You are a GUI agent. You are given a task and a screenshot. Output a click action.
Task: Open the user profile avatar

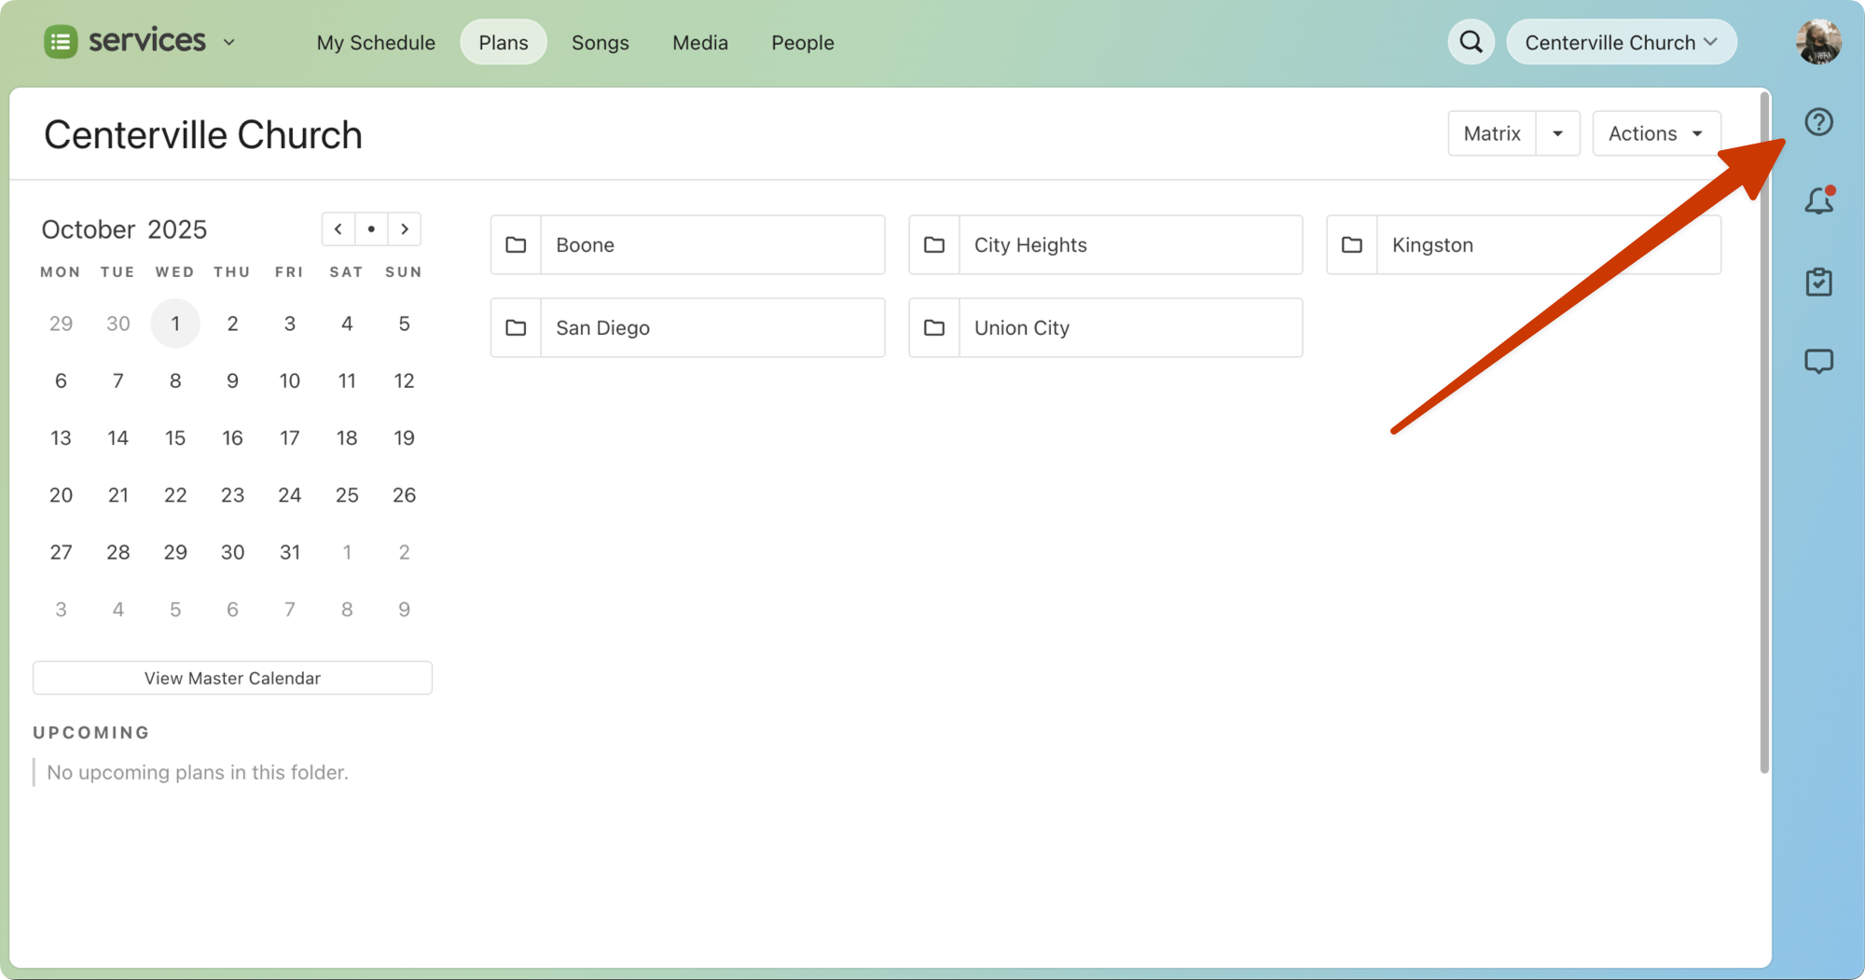tap(1817, 42)
